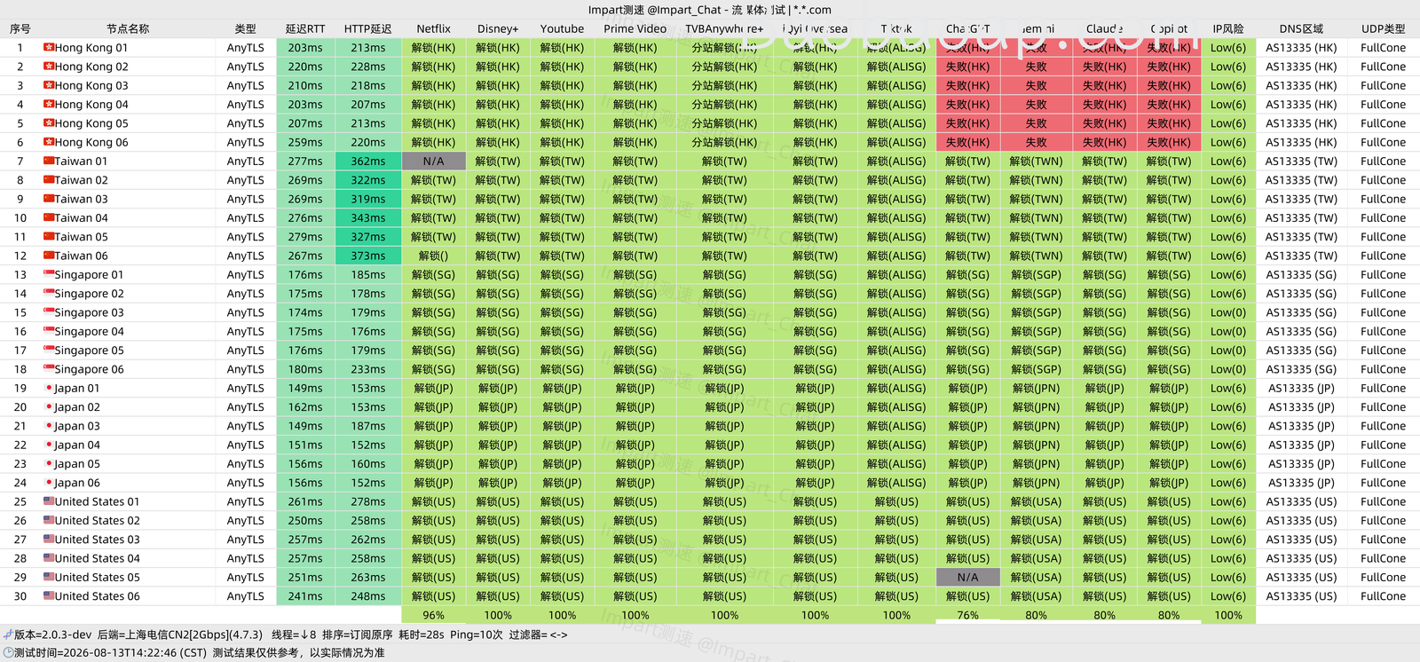Select the Ping=10次 footer entry
Viewport: 1420px width, 662px height.
[477, 634]
